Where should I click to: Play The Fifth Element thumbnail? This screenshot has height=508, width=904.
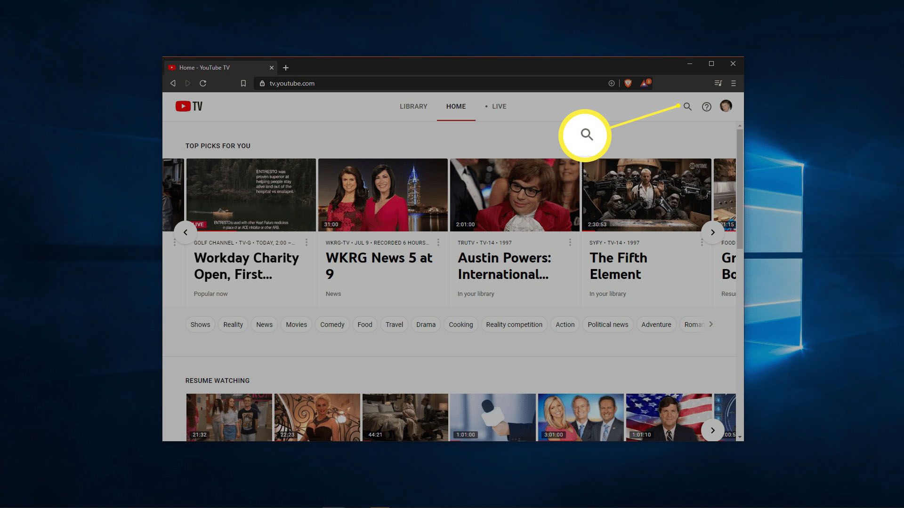646,195
